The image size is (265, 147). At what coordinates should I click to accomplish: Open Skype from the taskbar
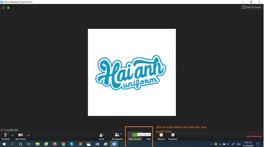point(72,144)
